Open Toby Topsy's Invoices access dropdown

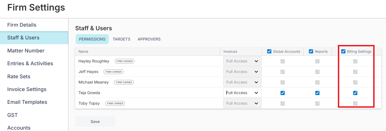242,103
